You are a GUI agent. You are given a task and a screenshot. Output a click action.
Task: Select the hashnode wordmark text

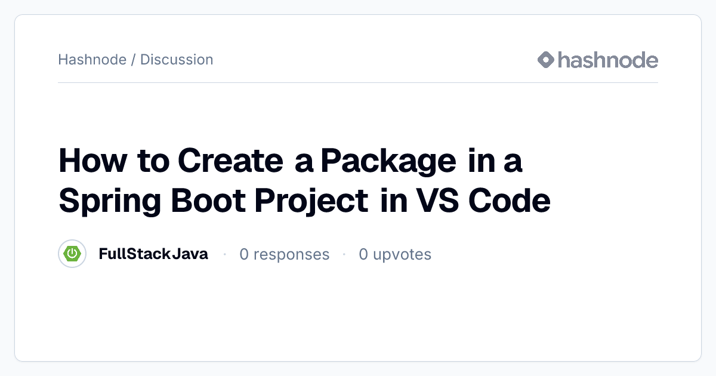(608, 60)
